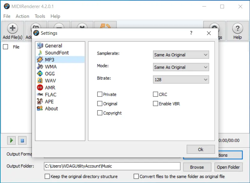
Task: Click the Output Folder path field
Action: click(112, 166)
